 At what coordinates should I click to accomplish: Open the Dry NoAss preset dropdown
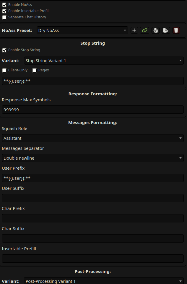[x=82, y=30]
